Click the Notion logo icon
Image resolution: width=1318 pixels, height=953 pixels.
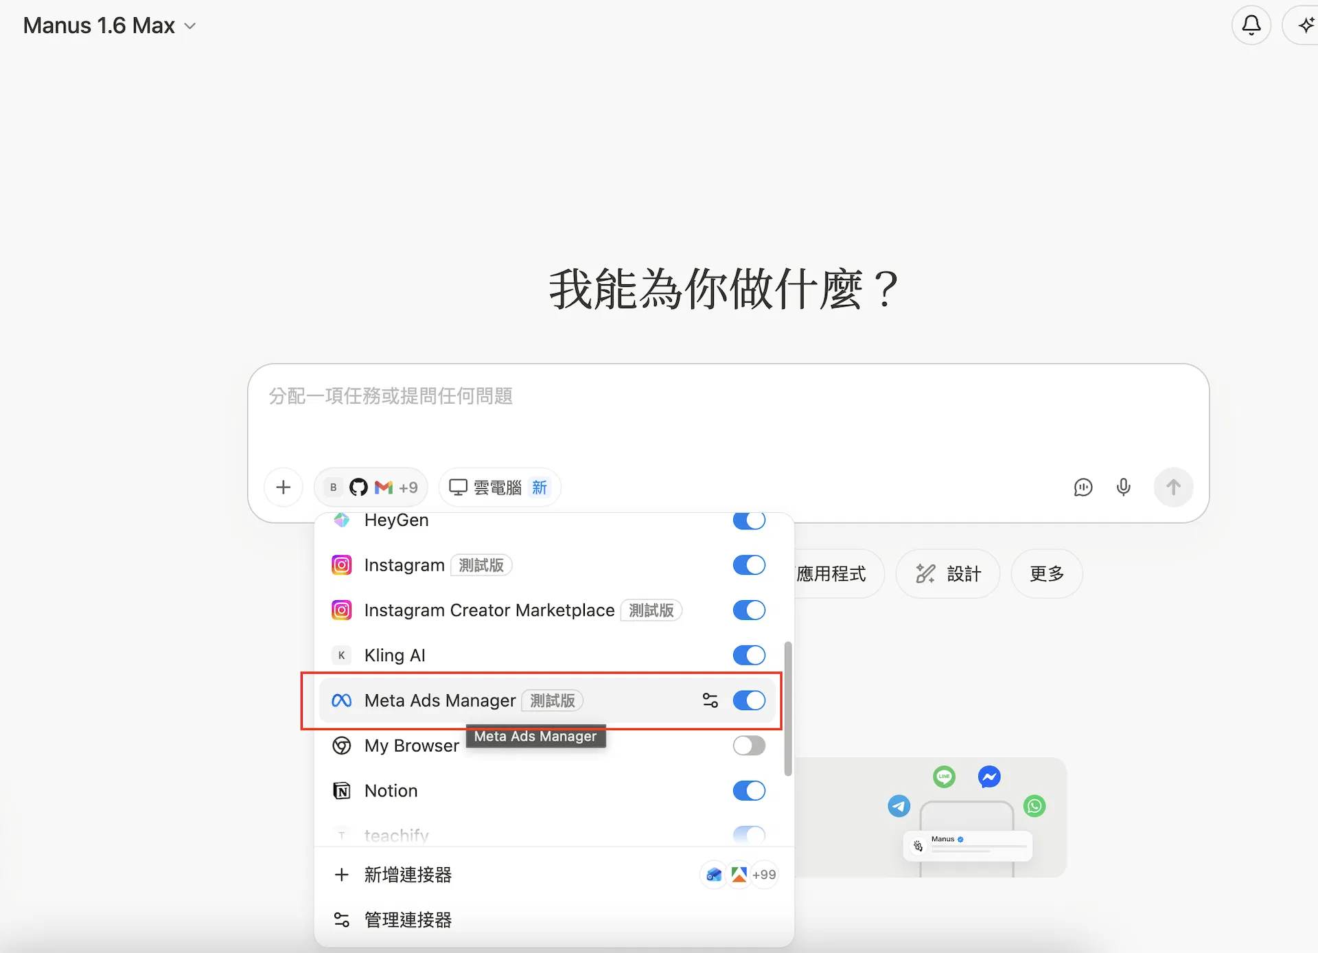(x=342, y=791)
